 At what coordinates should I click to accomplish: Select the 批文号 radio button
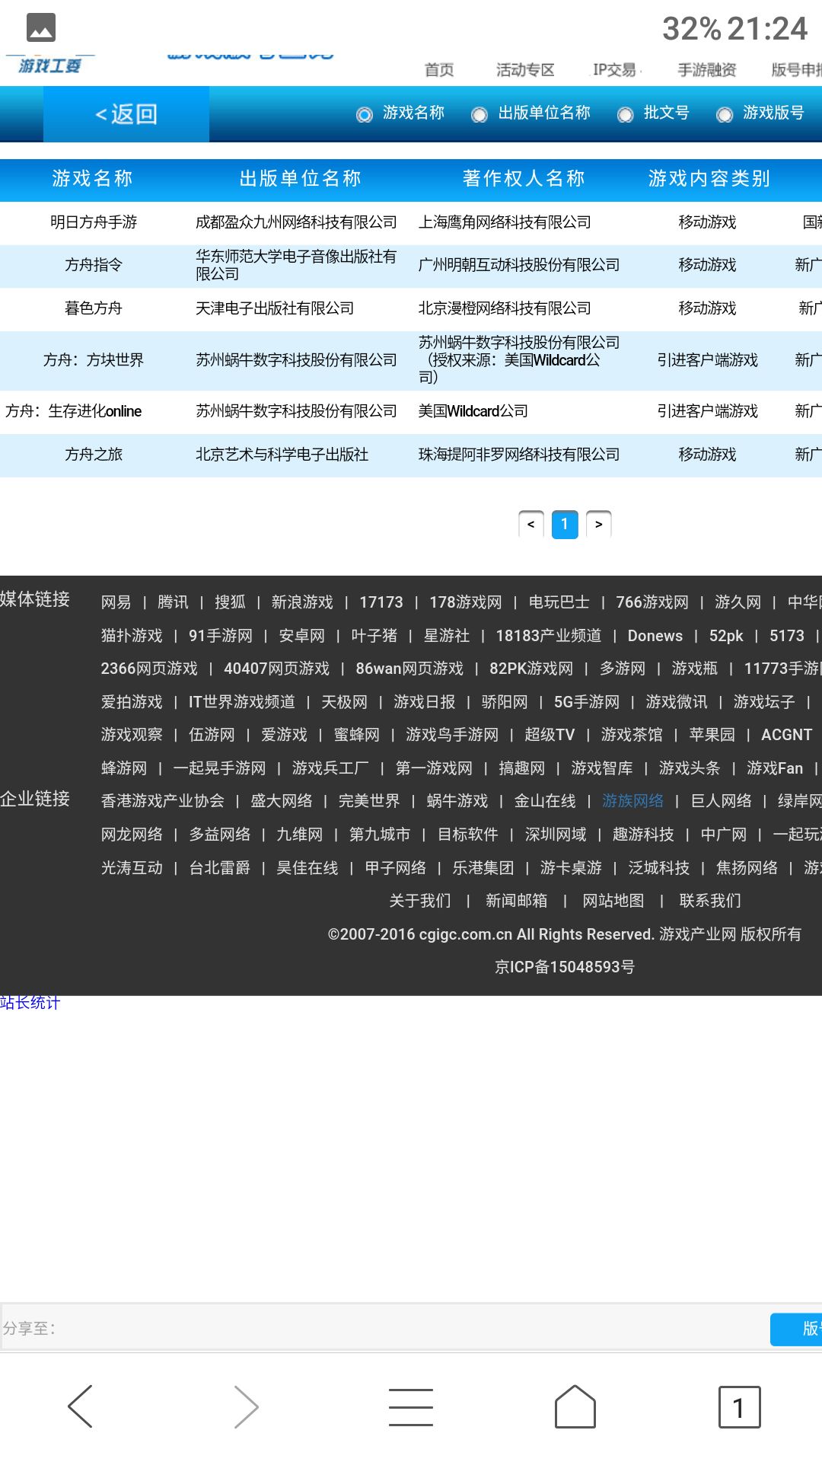(x=625, y=115)
